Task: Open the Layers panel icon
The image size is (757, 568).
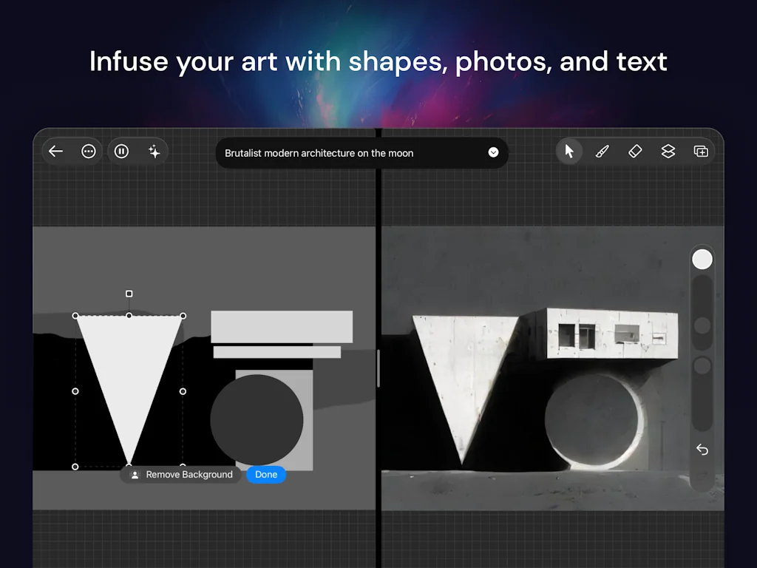Action: coord(668,151)
